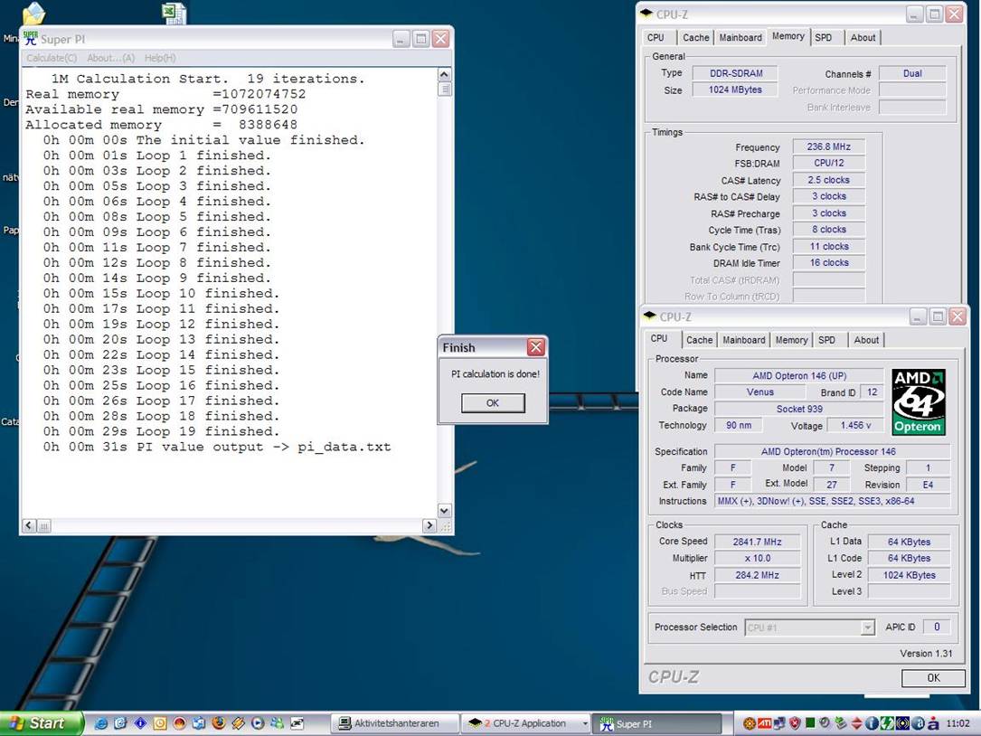The height and width of the screenshot is (736, 981).
Task: Switch to Super PI taskbar button
Action: [x=657, y=723]
